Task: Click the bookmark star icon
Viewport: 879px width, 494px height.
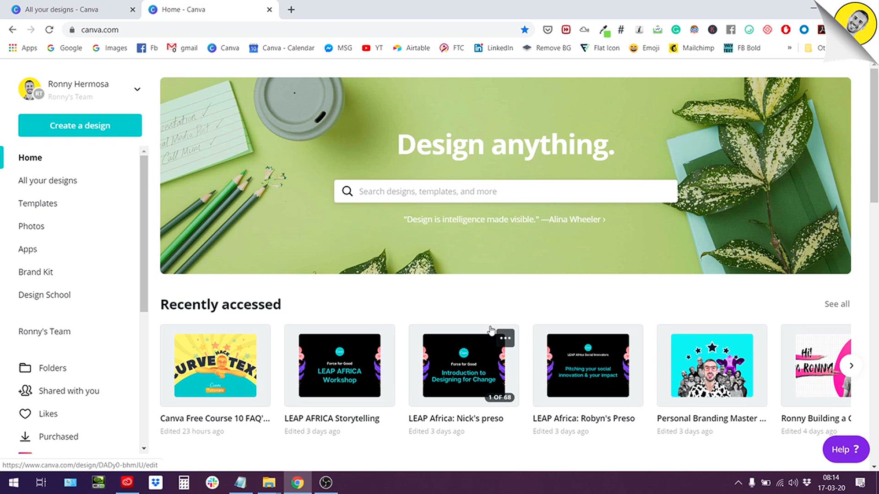Action: tap(525, 30)
